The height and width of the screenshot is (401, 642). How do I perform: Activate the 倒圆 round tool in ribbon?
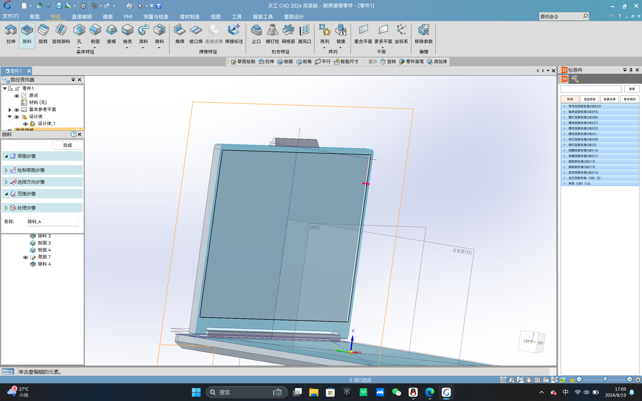pos(95,34)
